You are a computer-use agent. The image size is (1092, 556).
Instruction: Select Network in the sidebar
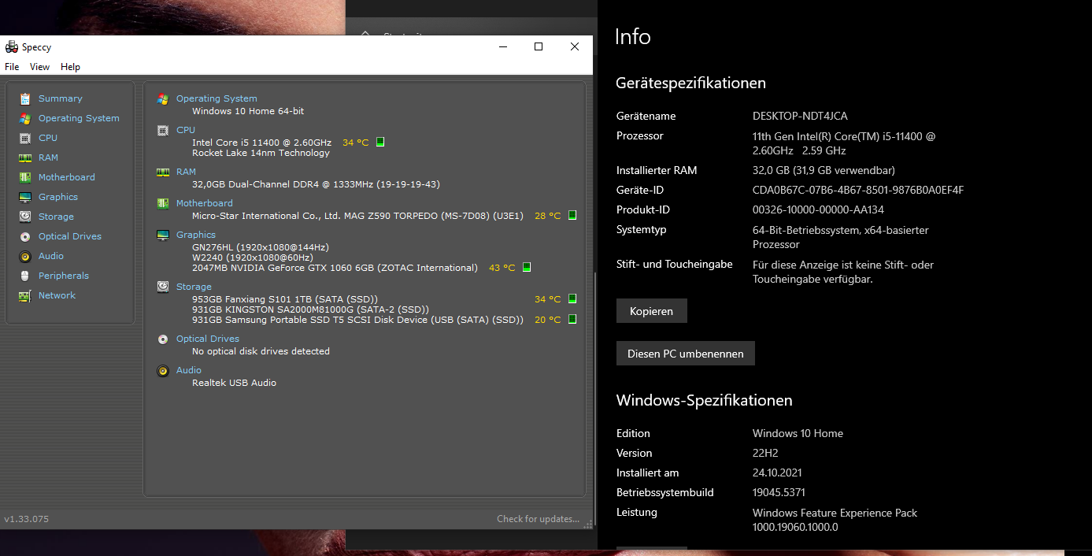click(57, 295)
